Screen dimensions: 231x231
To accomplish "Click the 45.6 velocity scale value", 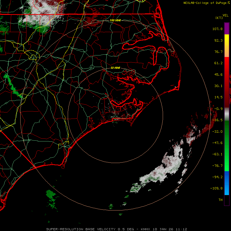I will point(218,74).
